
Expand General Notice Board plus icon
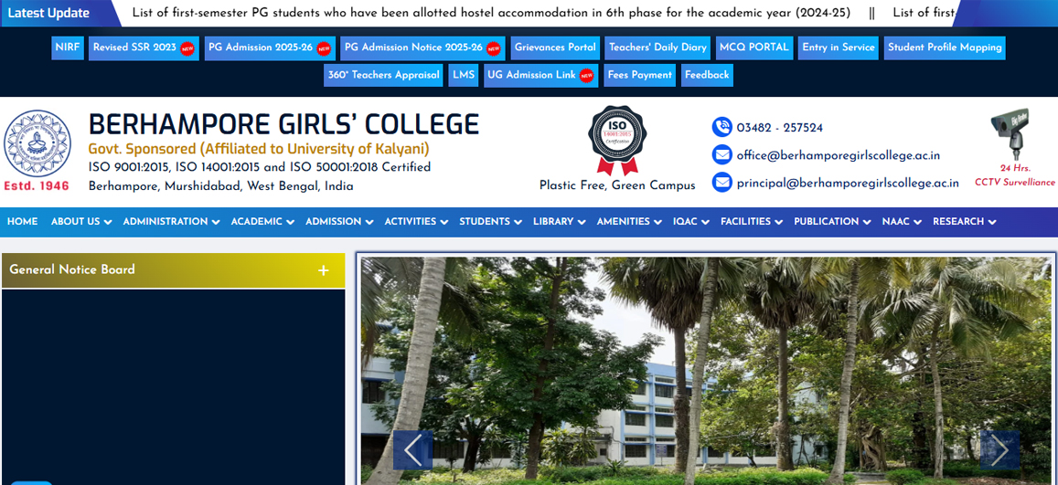[x=324, y=270]
